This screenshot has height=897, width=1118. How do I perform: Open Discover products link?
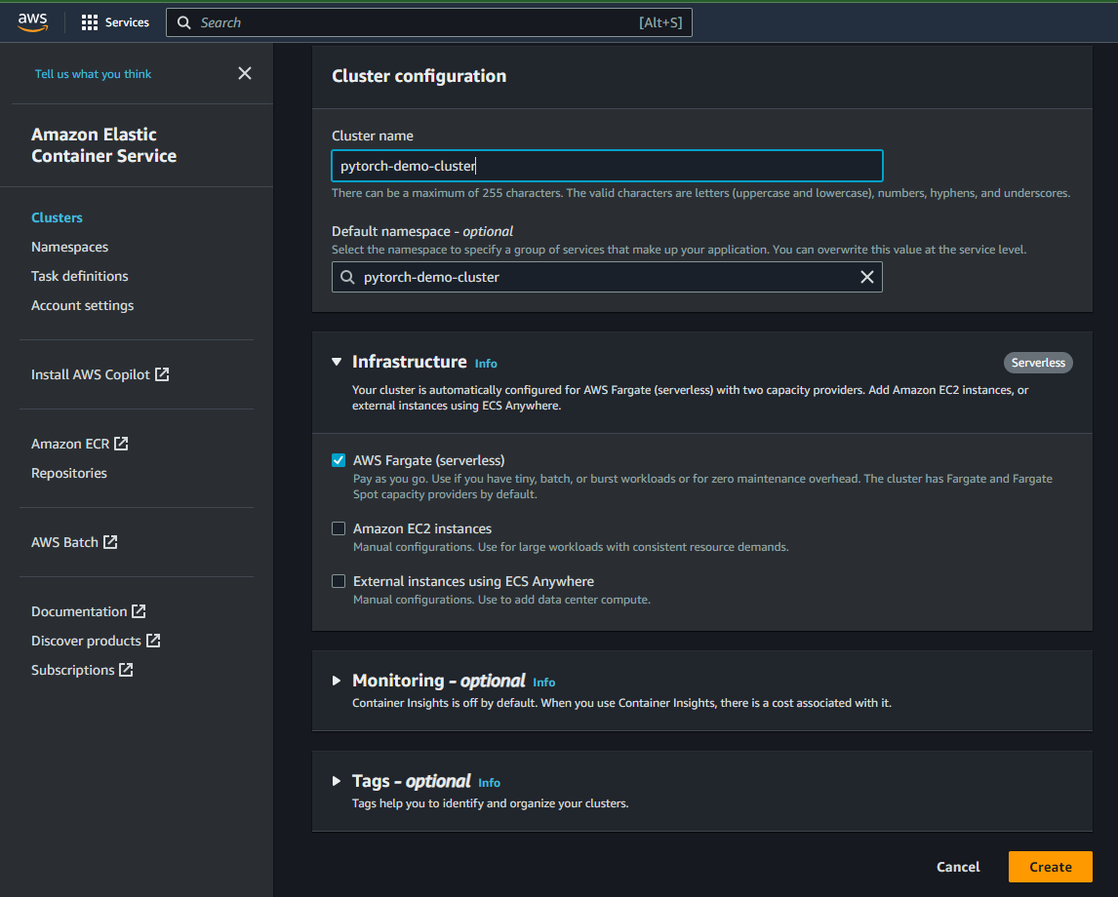[x=86, y=641]
